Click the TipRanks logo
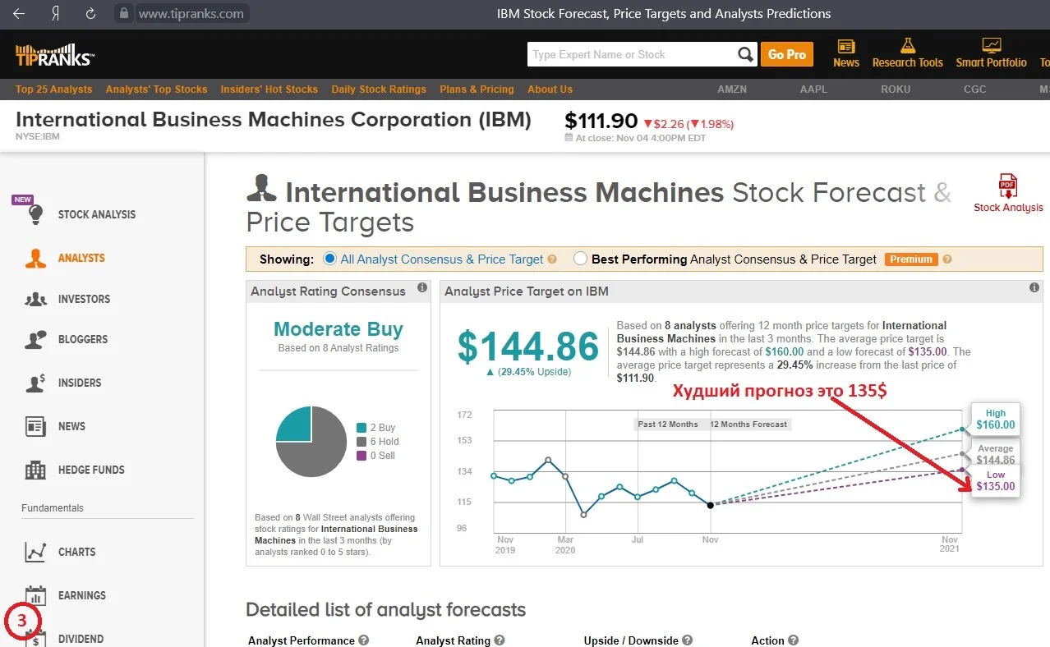The image size is (1050, 647). click(x=55, y=55)
